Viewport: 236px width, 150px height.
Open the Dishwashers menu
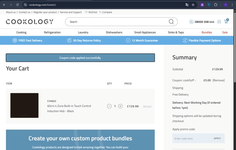pyautogui.click(x=114, y=32)
